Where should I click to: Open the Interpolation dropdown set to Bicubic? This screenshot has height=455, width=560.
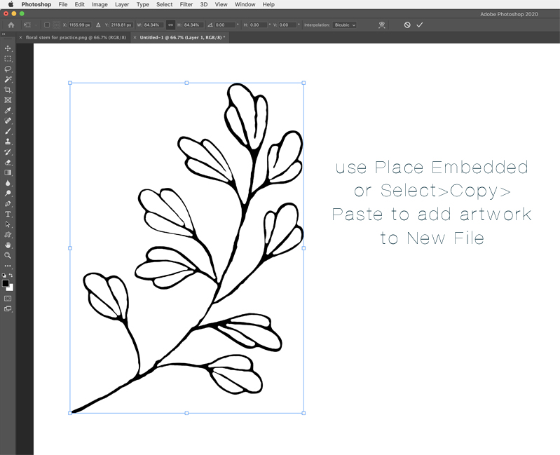coord(344,25)
